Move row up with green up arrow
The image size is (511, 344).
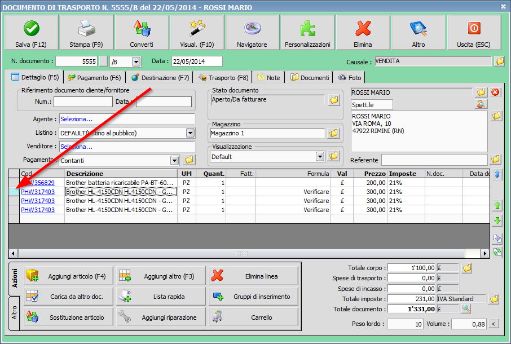pyautogui.click(x=497, y=205)
